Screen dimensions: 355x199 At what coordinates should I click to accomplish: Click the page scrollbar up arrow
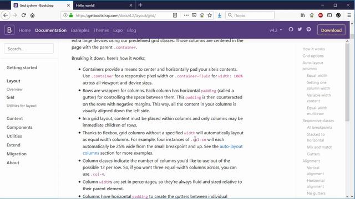tap(352, 23)
